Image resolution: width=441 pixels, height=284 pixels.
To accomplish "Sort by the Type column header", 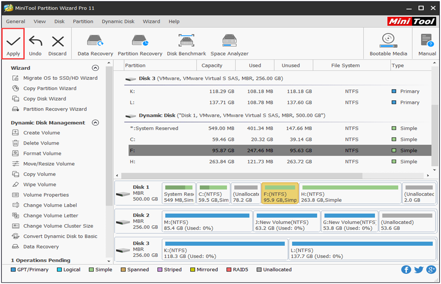I will click(x=411, y=65).
